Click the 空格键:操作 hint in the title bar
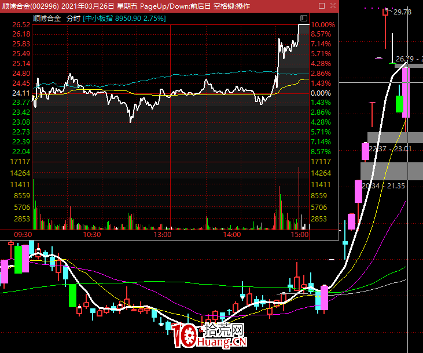Screen dimensions: 423x353 (231, 6)
